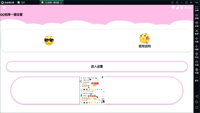Minimize the emulator window

[182, 2]
